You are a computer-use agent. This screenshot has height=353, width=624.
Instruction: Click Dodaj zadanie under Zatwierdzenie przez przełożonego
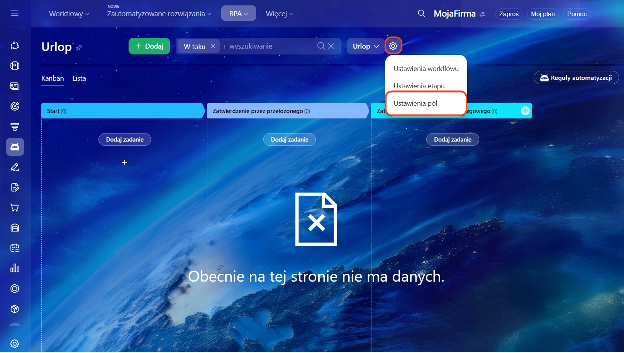click(x=290, y=140)
